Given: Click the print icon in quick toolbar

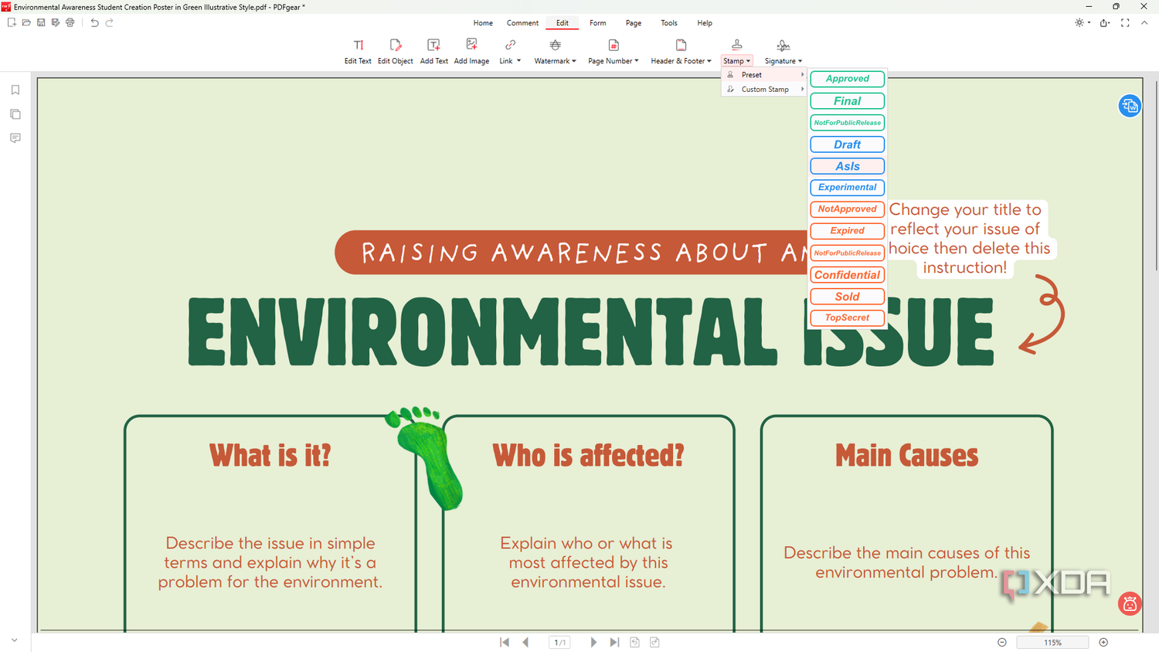Looking at the screenshot, I should pyautogui.click(x=70, y=22).
